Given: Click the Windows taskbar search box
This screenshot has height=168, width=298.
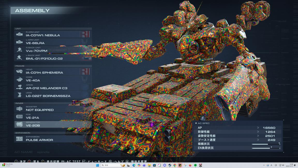Looking at the screenshot, I should [110, 165].
